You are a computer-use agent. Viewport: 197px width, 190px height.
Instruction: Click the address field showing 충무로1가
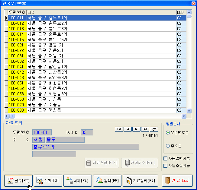point(86,147)
